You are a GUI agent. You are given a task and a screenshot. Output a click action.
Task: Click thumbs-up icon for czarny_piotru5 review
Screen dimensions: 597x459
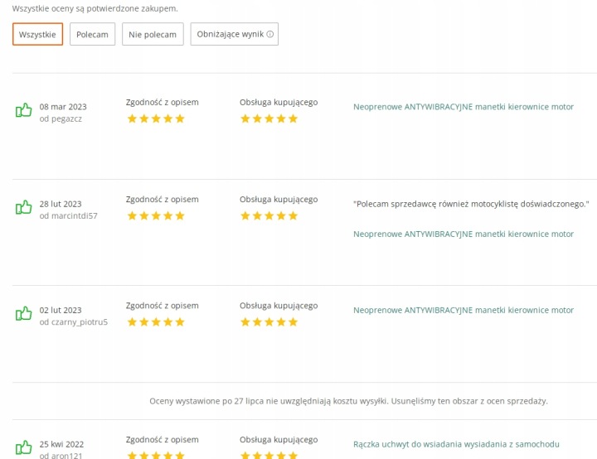[x=23, y=314]
